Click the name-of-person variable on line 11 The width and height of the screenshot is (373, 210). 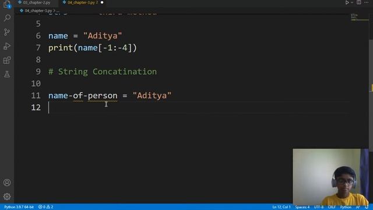point(83,96)
